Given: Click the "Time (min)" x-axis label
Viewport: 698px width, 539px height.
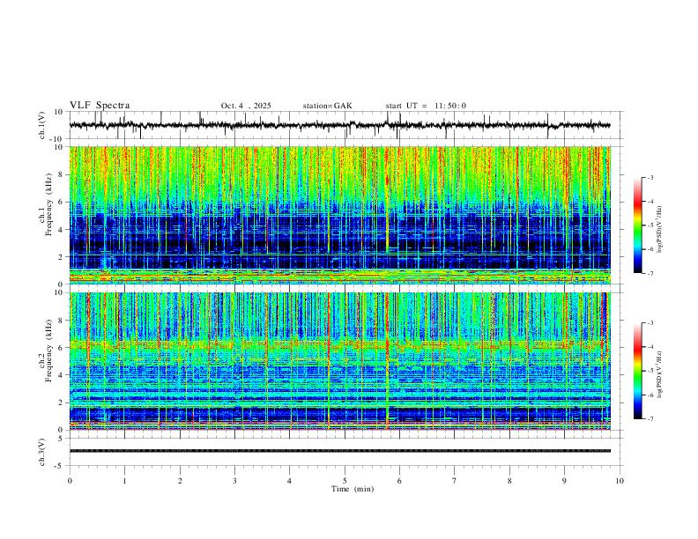Looking at the screenshot, I should point(353,489).
